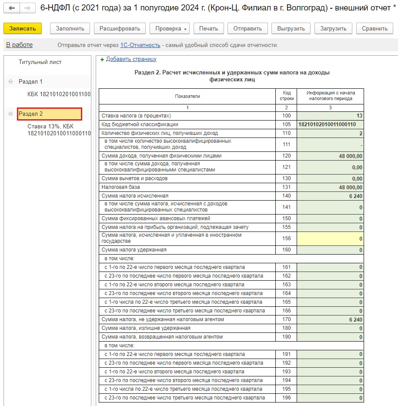Collapse the Раздел 1 tree node
The image size is (398, 406).
click(x=10, y=81)
